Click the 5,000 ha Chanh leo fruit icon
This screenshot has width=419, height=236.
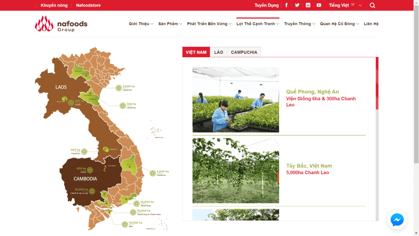[119, 88]
